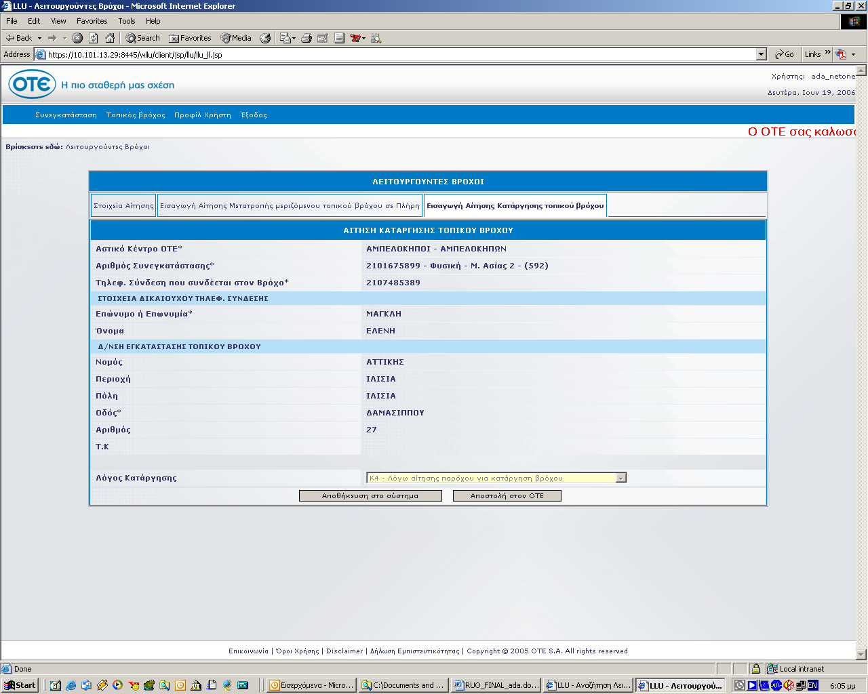Open the Edit menu

tap(34, 21)
